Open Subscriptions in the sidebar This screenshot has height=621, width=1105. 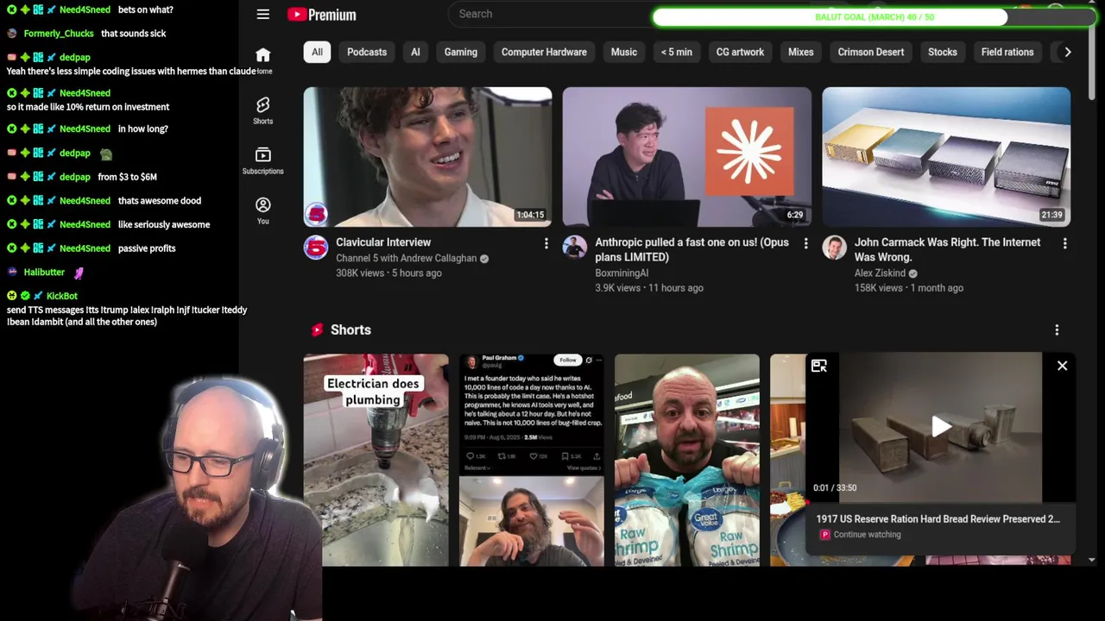pyautogui.click(x=263, y=160)
